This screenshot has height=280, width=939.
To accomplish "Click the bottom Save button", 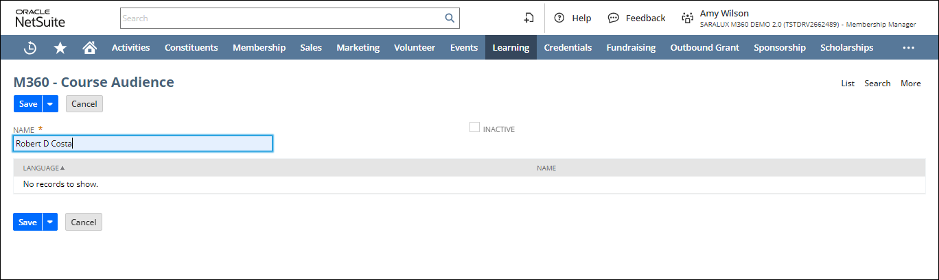I will [x=27, y=222].
